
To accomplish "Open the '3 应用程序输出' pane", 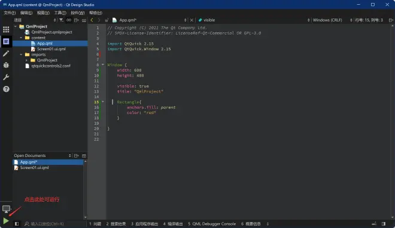I will pyautogui.click(x=144, y=223).
